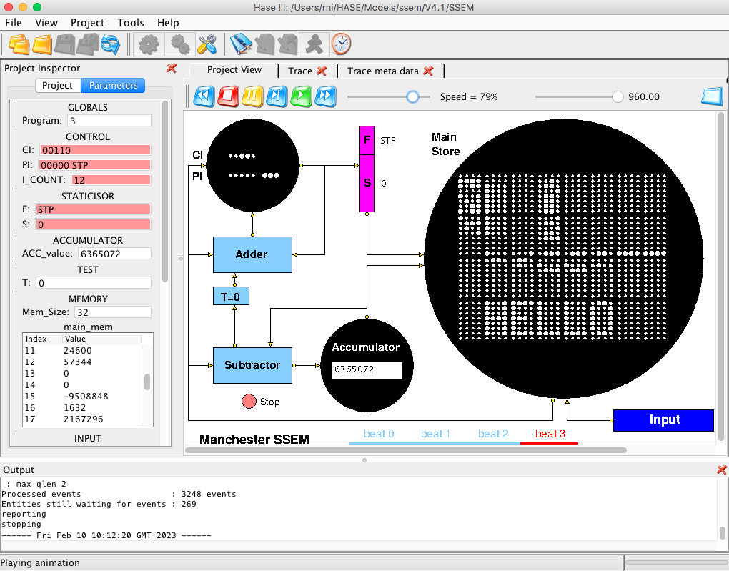Click the rewind animation button
Screen dimensions: 729x571
(205, 96)
